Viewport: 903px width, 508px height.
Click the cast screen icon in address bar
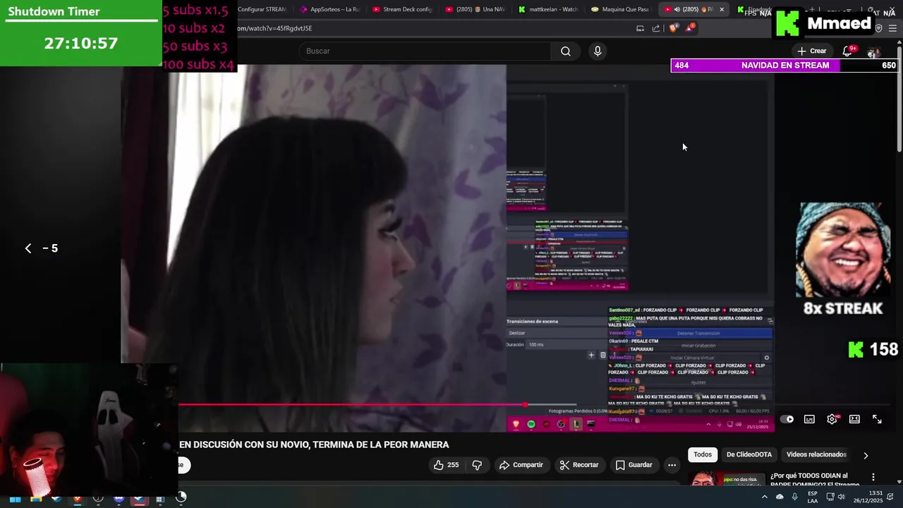pos(640,28)
